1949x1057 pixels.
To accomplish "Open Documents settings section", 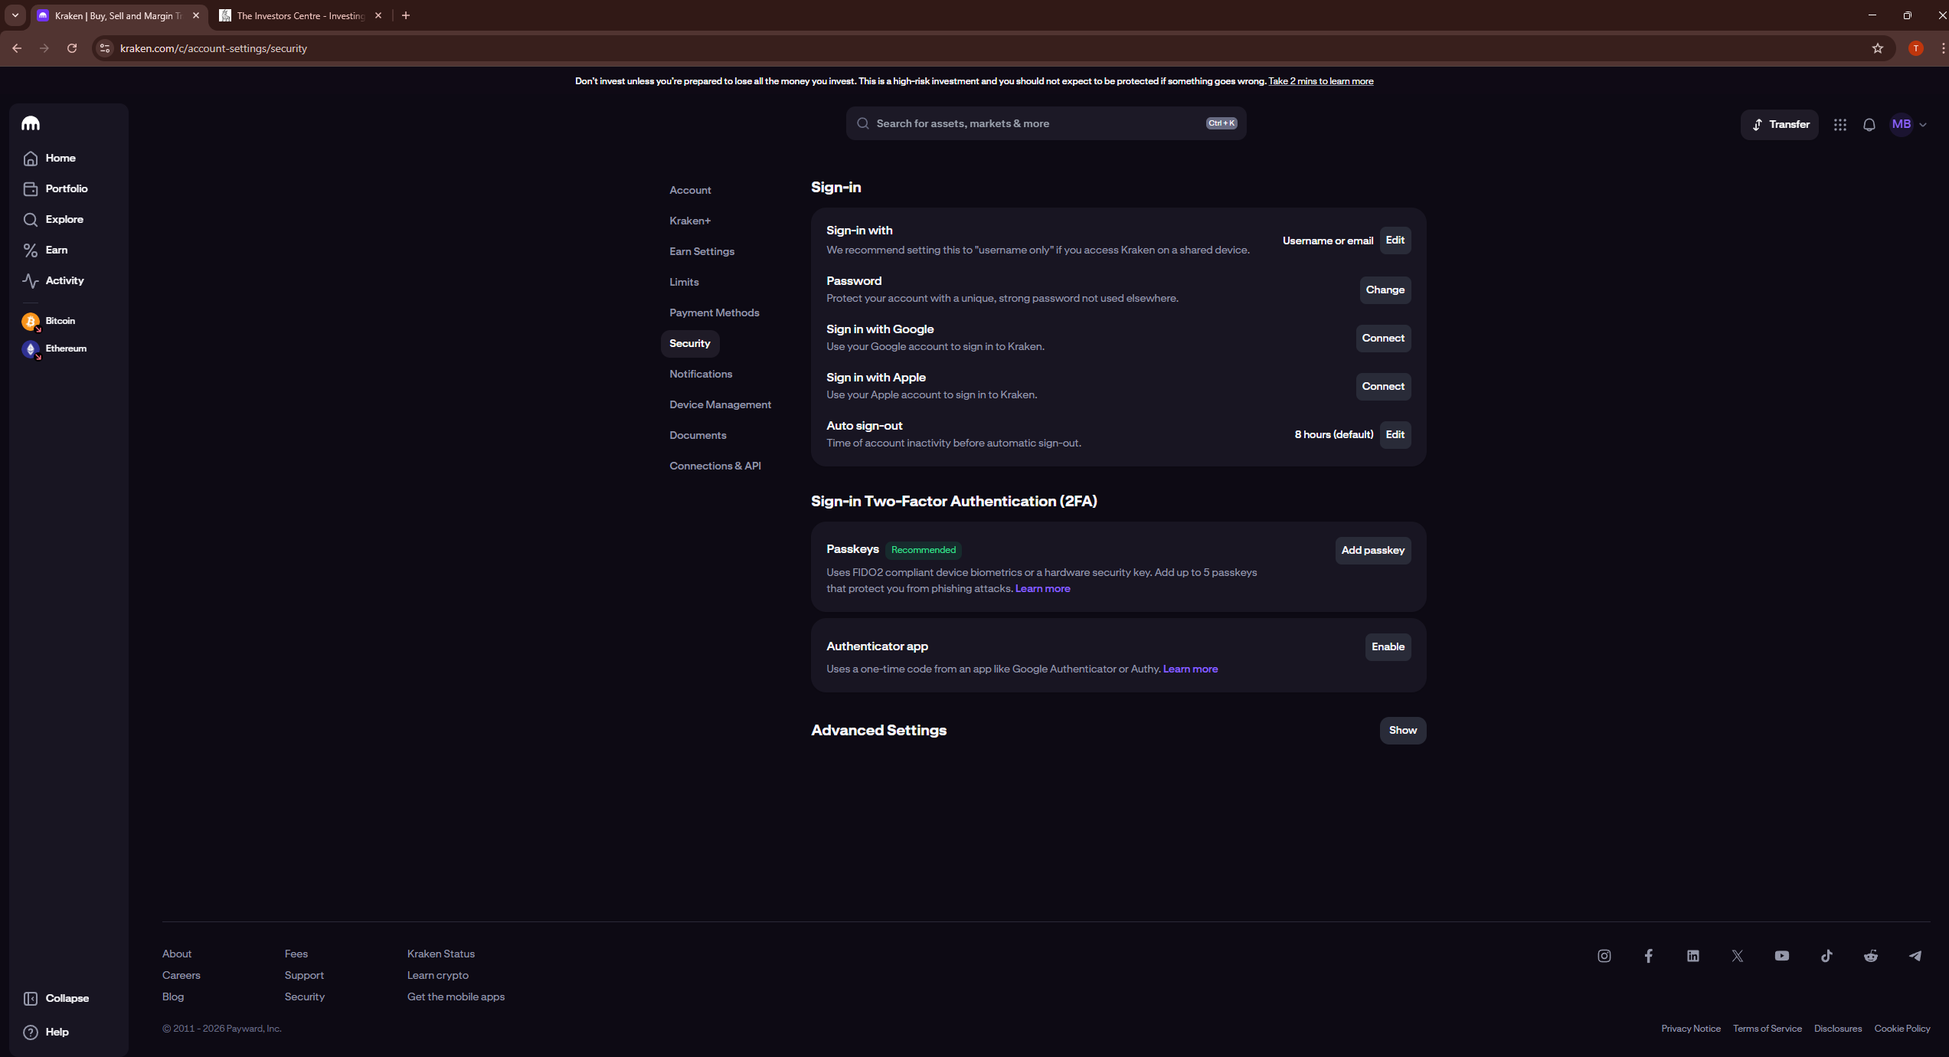I will tap(698, 435).
